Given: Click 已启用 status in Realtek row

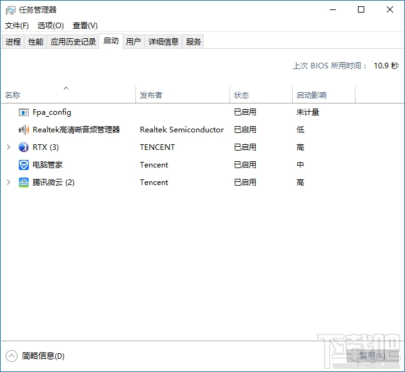Looking at the screenshot, I should pos(245,130).
